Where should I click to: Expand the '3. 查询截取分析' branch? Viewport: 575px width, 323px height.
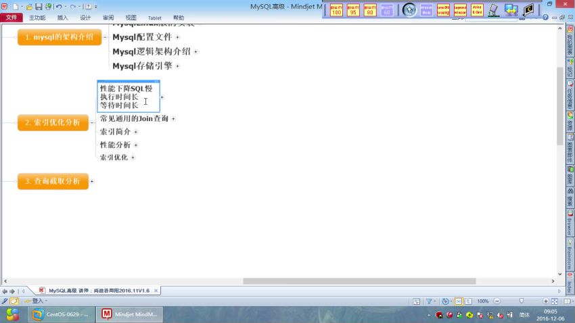[x=92, y=181]
